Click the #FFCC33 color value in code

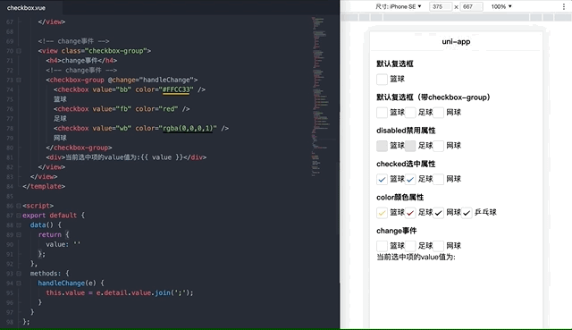point(176,89)
